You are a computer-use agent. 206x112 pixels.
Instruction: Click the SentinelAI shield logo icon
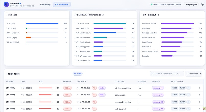[6, 4]
